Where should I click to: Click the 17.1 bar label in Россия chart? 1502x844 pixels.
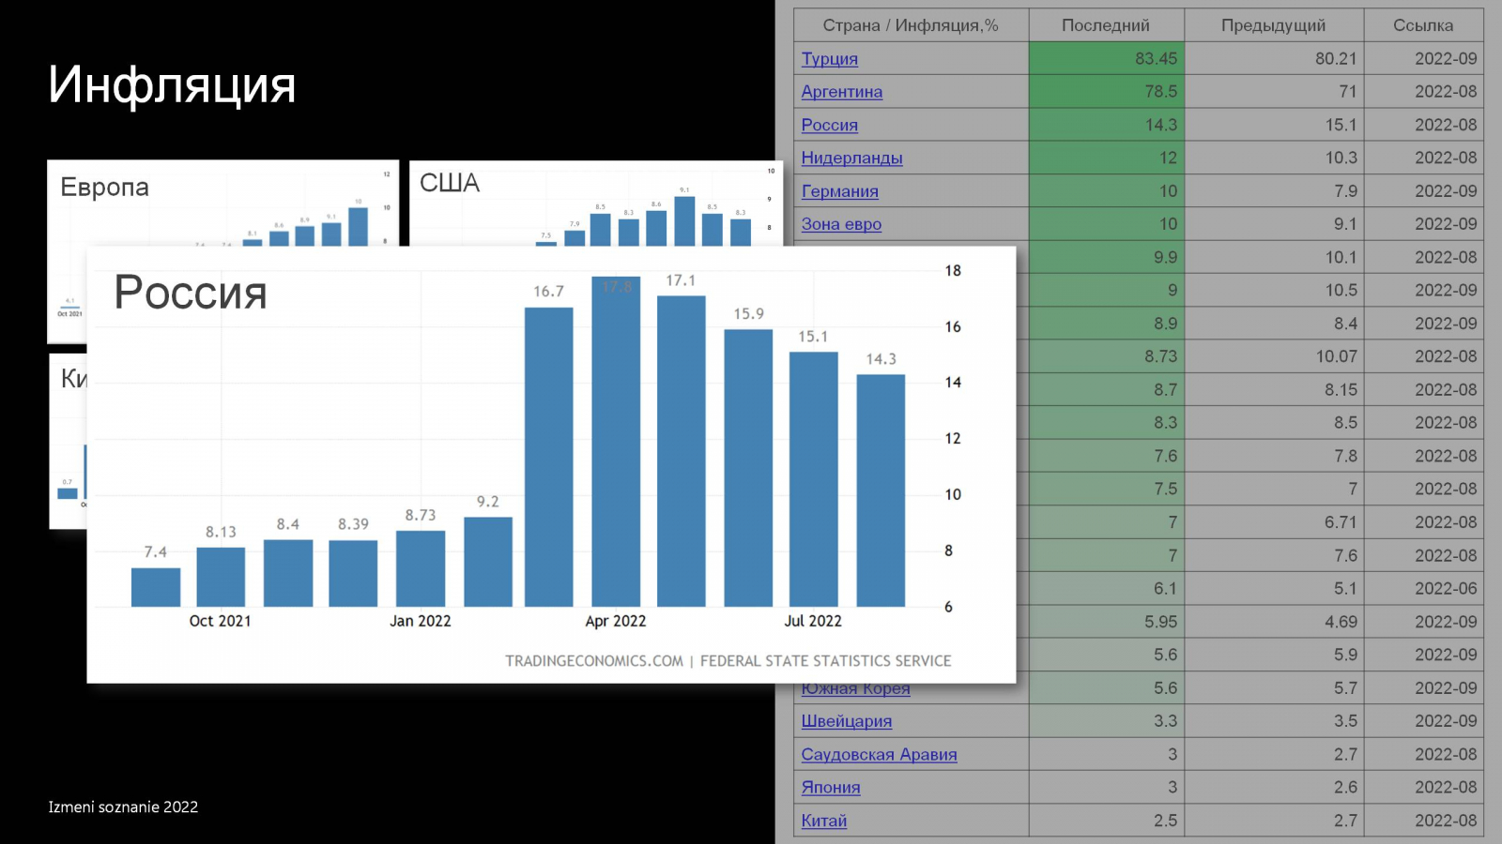click(681, 280)
